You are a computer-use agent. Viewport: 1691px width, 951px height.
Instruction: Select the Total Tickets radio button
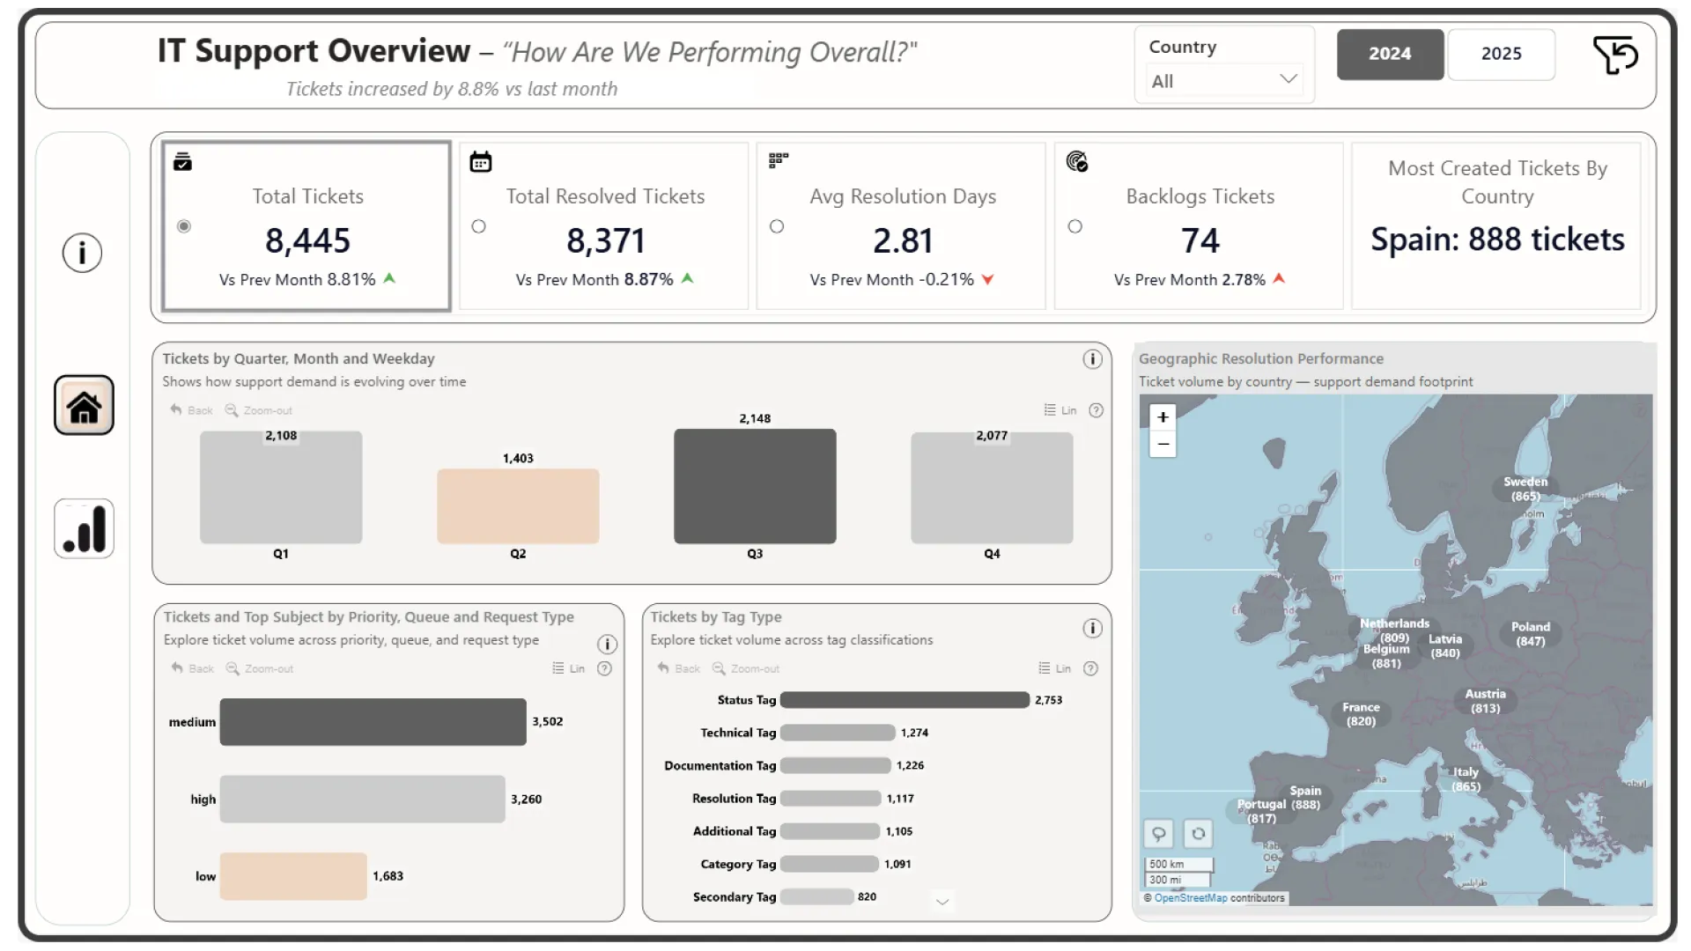[x=183, y=226]
